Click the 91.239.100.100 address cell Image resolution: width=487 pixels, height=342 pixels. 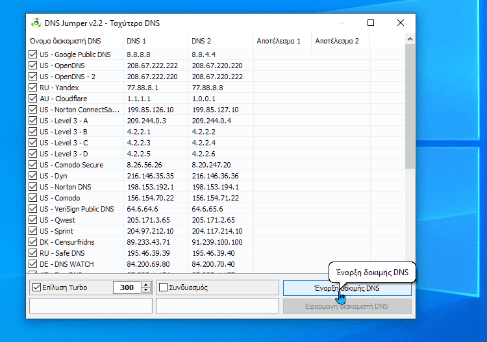click(x=217, y=242)
